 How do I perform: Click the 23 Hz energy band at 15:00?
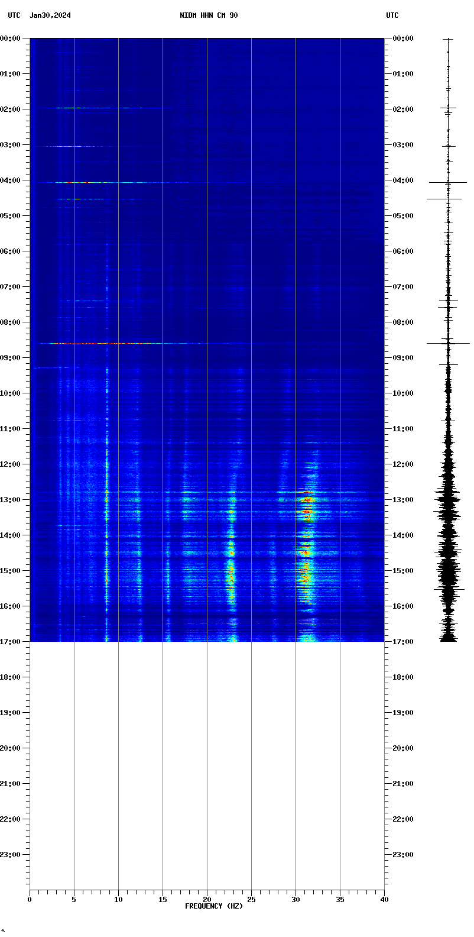[231, 571]
